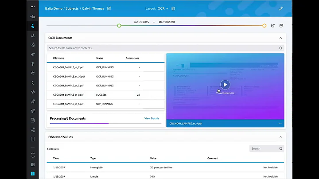Click the Comment column header

point(213,158)
